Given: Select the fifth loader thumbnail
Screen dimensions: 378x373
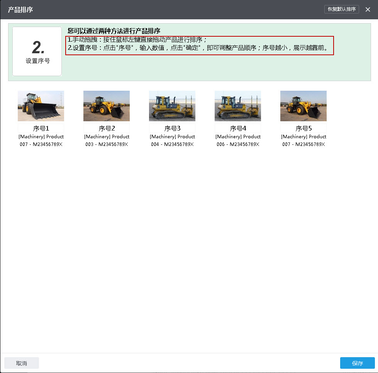Looking at the screenshot, I should [x=303, y=105].
